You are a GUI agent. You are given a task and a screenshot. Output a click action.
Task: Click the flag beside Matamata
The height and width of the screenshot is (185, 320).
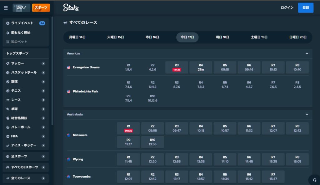68,135
